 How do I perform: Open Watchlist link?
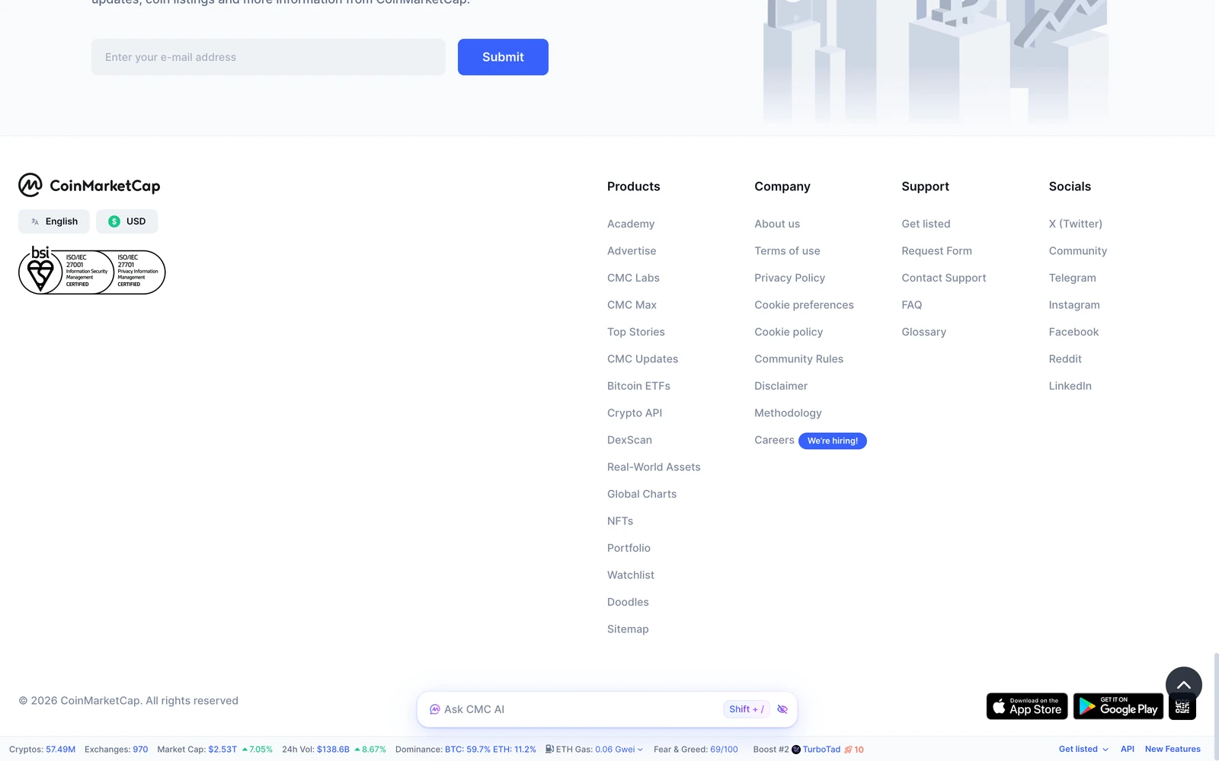coord(631,575)
